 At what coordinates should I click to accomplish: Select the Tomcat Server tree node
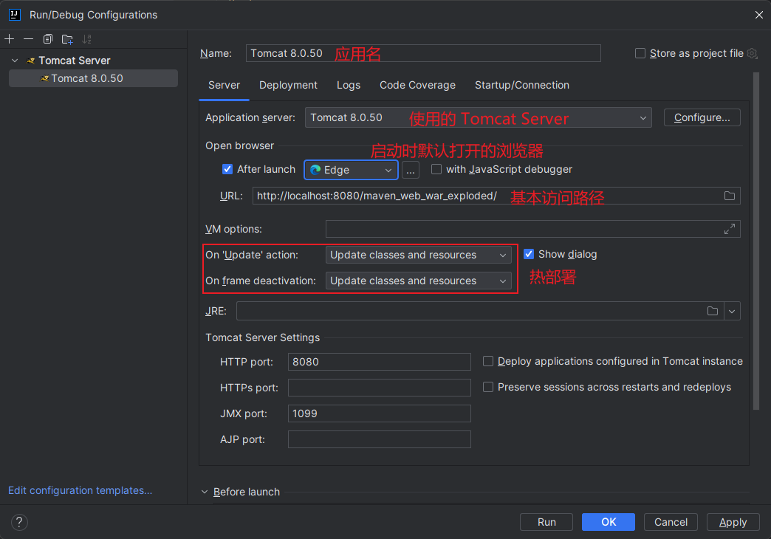pos(75,61)
